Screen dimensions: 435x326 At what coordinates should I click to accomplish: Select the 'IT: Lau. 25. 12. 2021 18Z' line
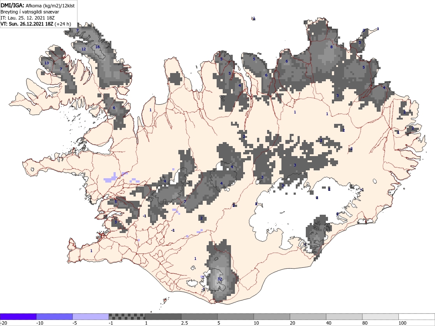click(x=27, y=18)
